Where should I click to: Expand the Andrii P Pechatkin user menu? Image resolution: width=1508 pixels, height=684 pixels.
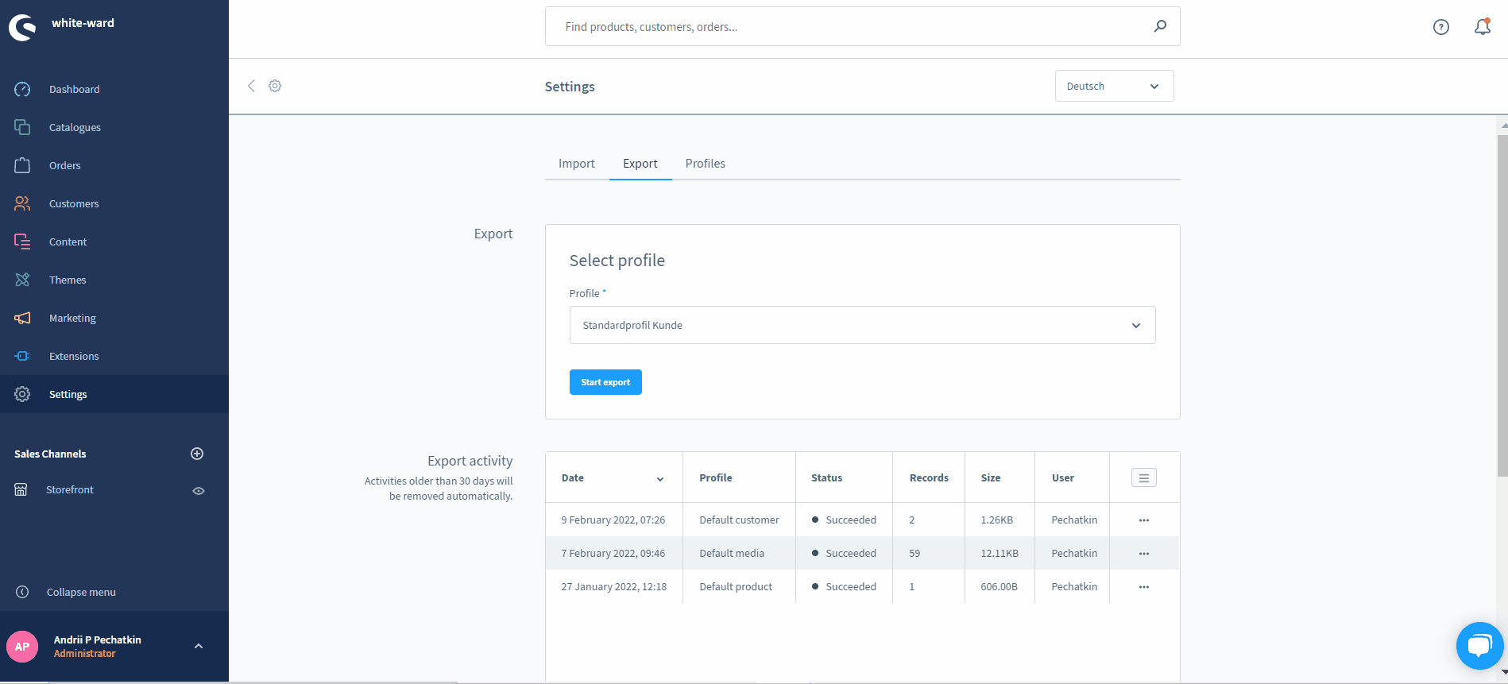tap(199, 646)
